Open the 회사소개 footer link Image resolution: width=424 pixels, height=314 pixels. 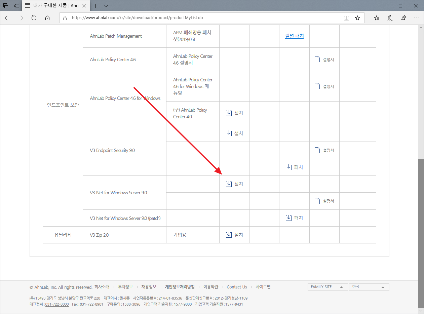[102, 287]
